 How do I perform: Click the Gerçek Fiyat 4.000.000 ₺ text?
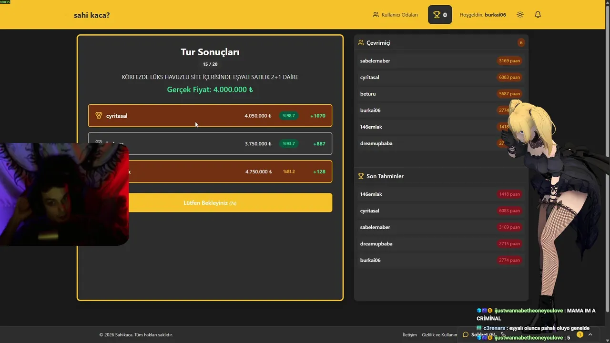tap(210, 90)
